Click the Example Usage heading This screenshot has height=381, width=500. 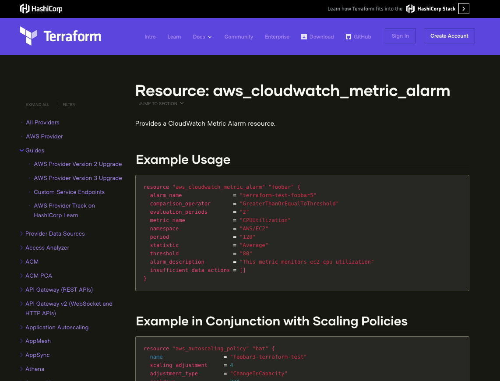click(x=183, y=160)
